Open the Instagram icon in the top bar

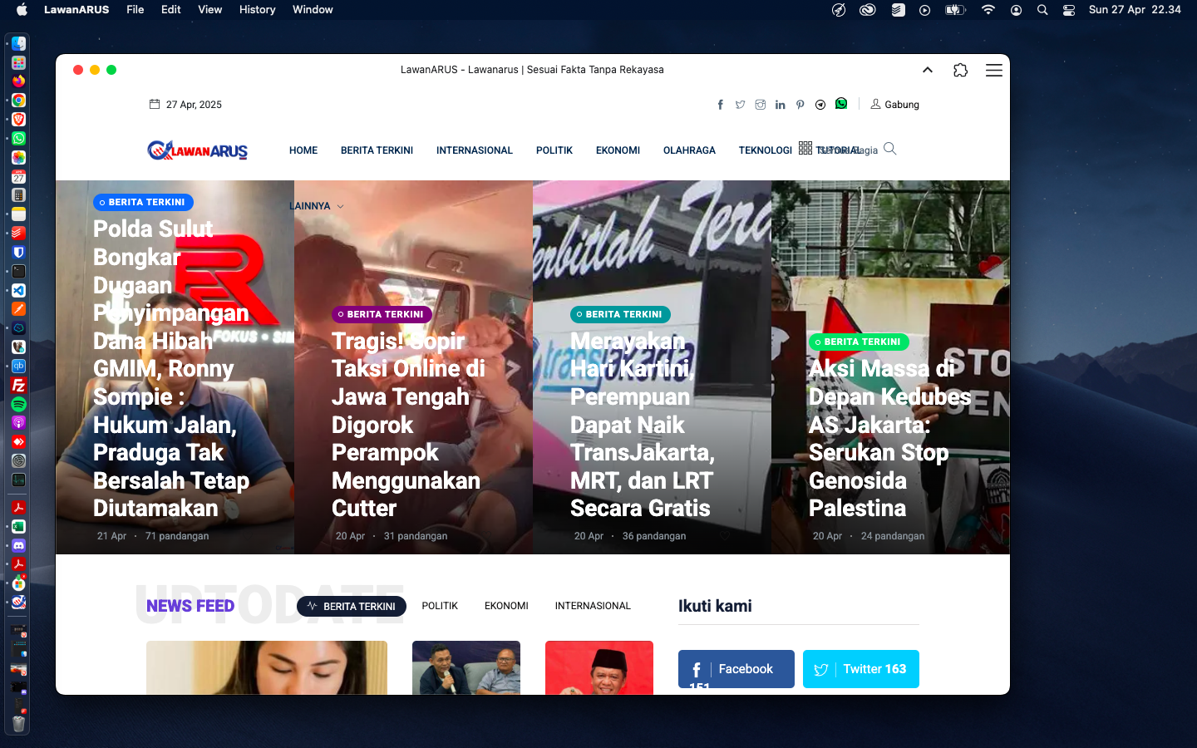point(760,105)
